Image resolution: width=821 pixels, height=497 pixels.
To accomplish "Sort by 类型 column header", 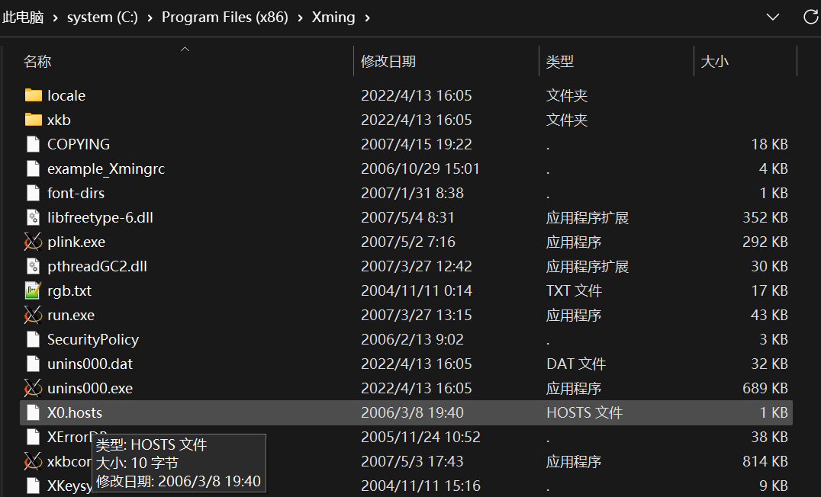I will pyautogui.click(x=560, y=62).
